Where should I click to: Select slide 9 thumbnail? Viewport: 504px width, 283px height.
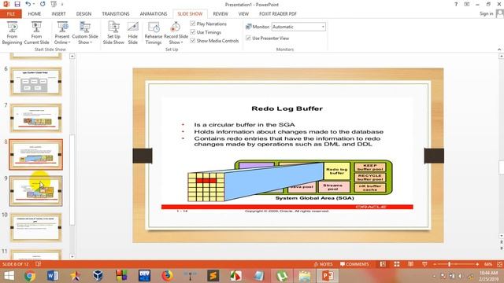[35, 190]
